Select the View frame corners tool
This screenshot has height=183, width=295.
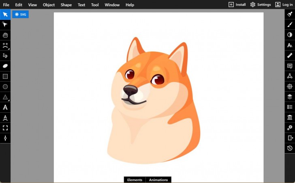point(5,128)
